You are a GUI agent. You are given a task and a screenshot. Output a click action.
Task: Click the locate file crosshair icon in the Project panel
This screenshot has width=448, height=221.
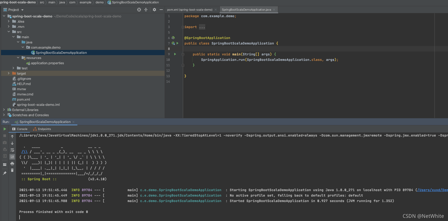coord(139,10)
